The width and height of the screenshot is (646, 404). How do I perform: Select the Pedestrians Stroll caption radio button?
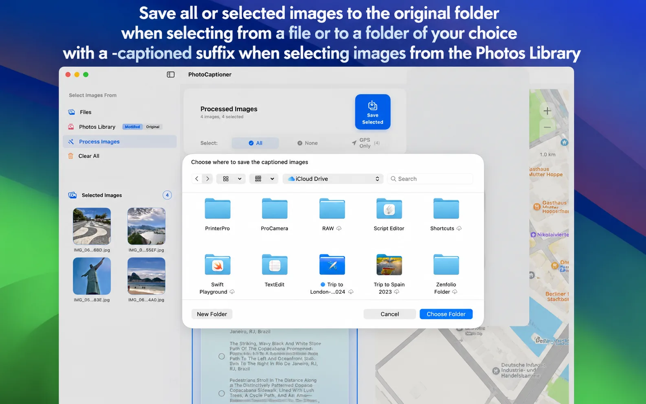(x=222, y=393)
